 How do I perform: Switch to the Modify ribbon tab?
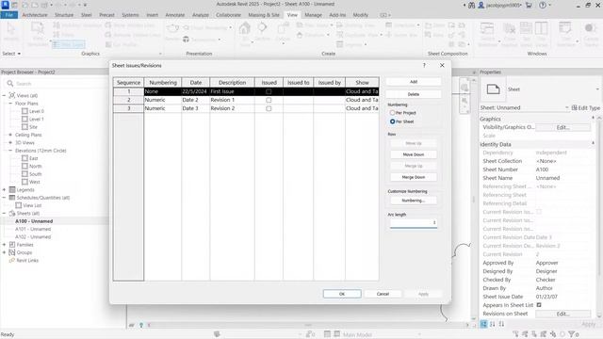(x=360, y=15)
